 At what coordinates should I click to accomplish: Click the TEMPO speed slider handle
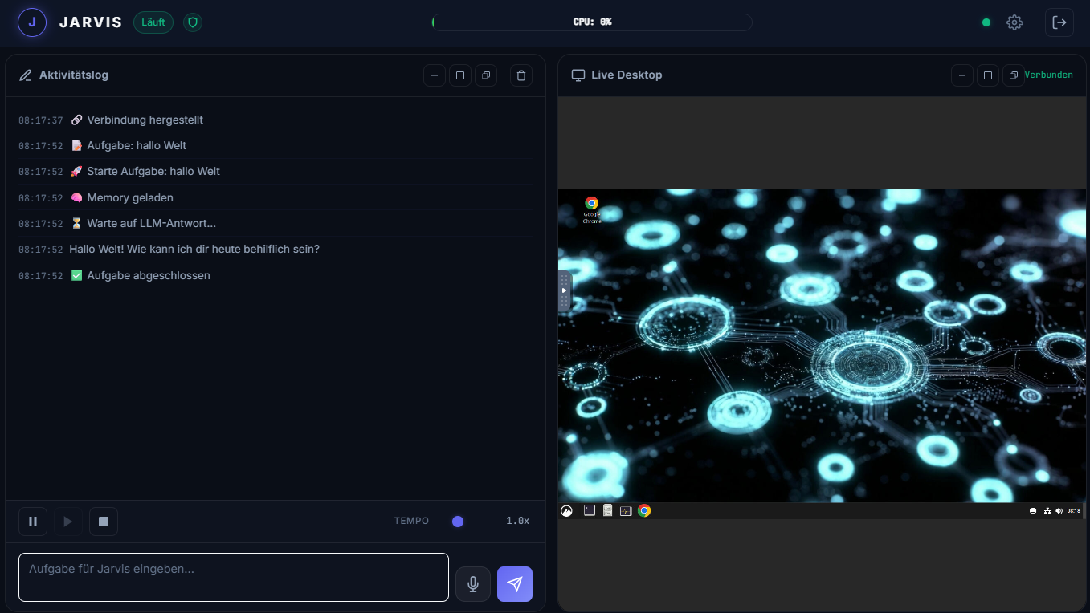click(458, 522)
